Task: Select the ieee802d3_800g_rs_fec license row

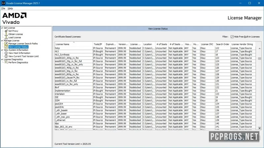Action: (155, 74)
